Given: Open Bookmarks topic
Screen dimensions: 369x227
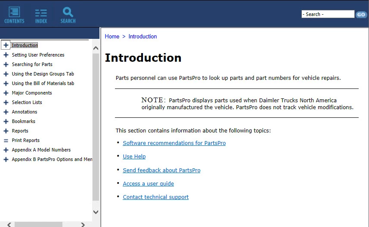Looking at the screenshot, I should pyautogui.click(x=24, y=121).
